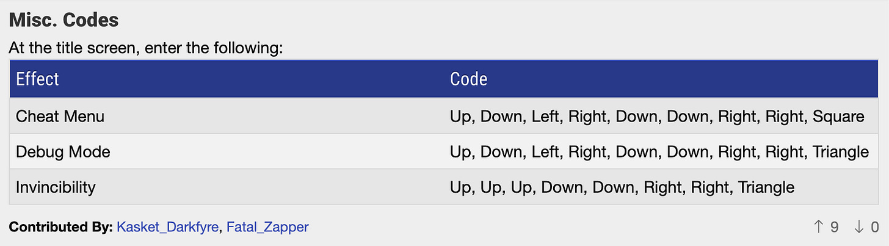Click the Misc. Codes heading

pos(64,20)
